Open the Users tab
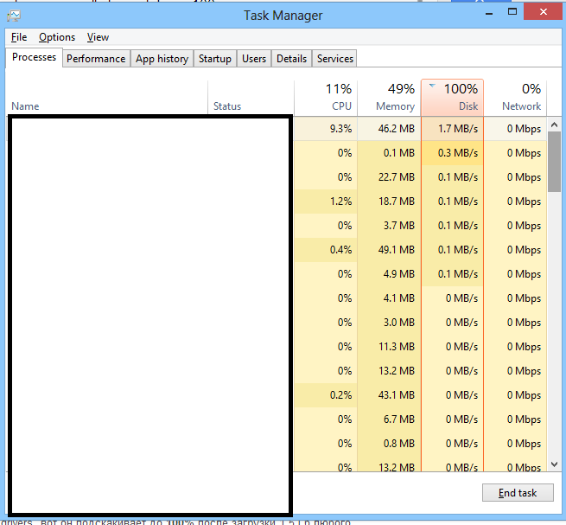This screenshot has width=566, height=525. (254, 59)
